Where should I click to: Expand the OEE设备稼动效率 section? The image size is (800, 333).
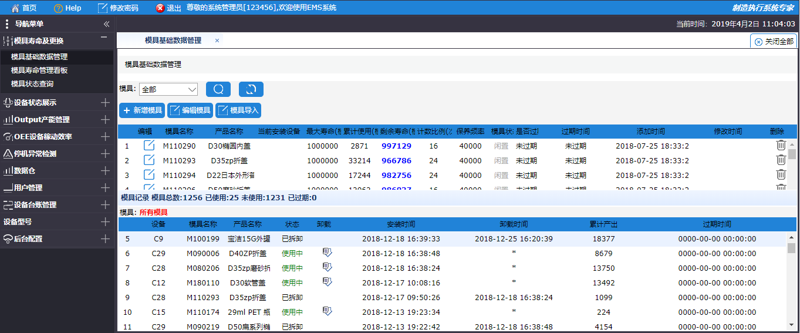pyautogui.click(x=105, y=137)
